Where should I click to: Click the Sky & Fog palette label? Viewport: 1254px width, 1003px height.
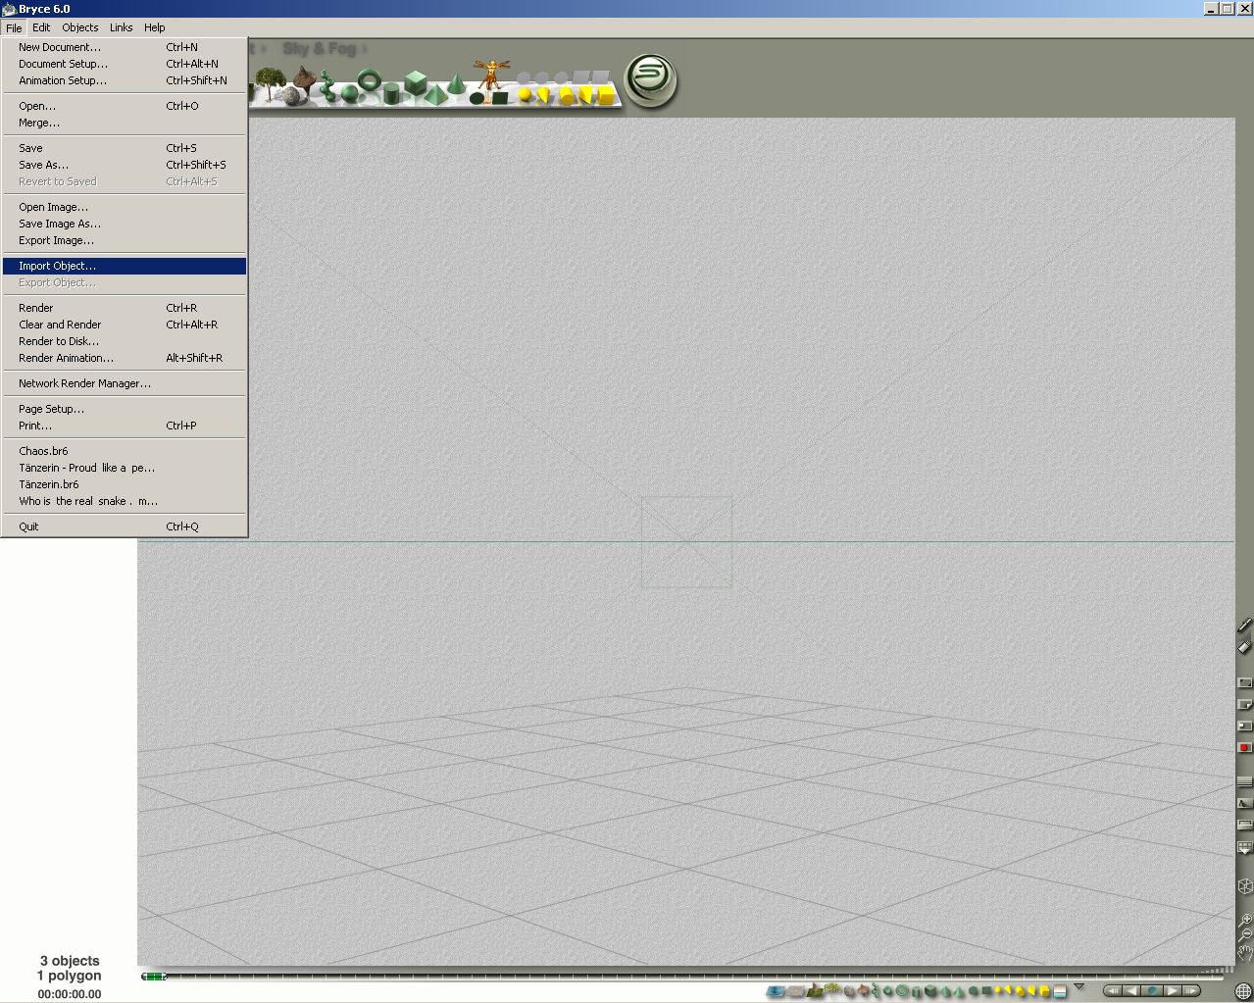click(x=319, y=48)
